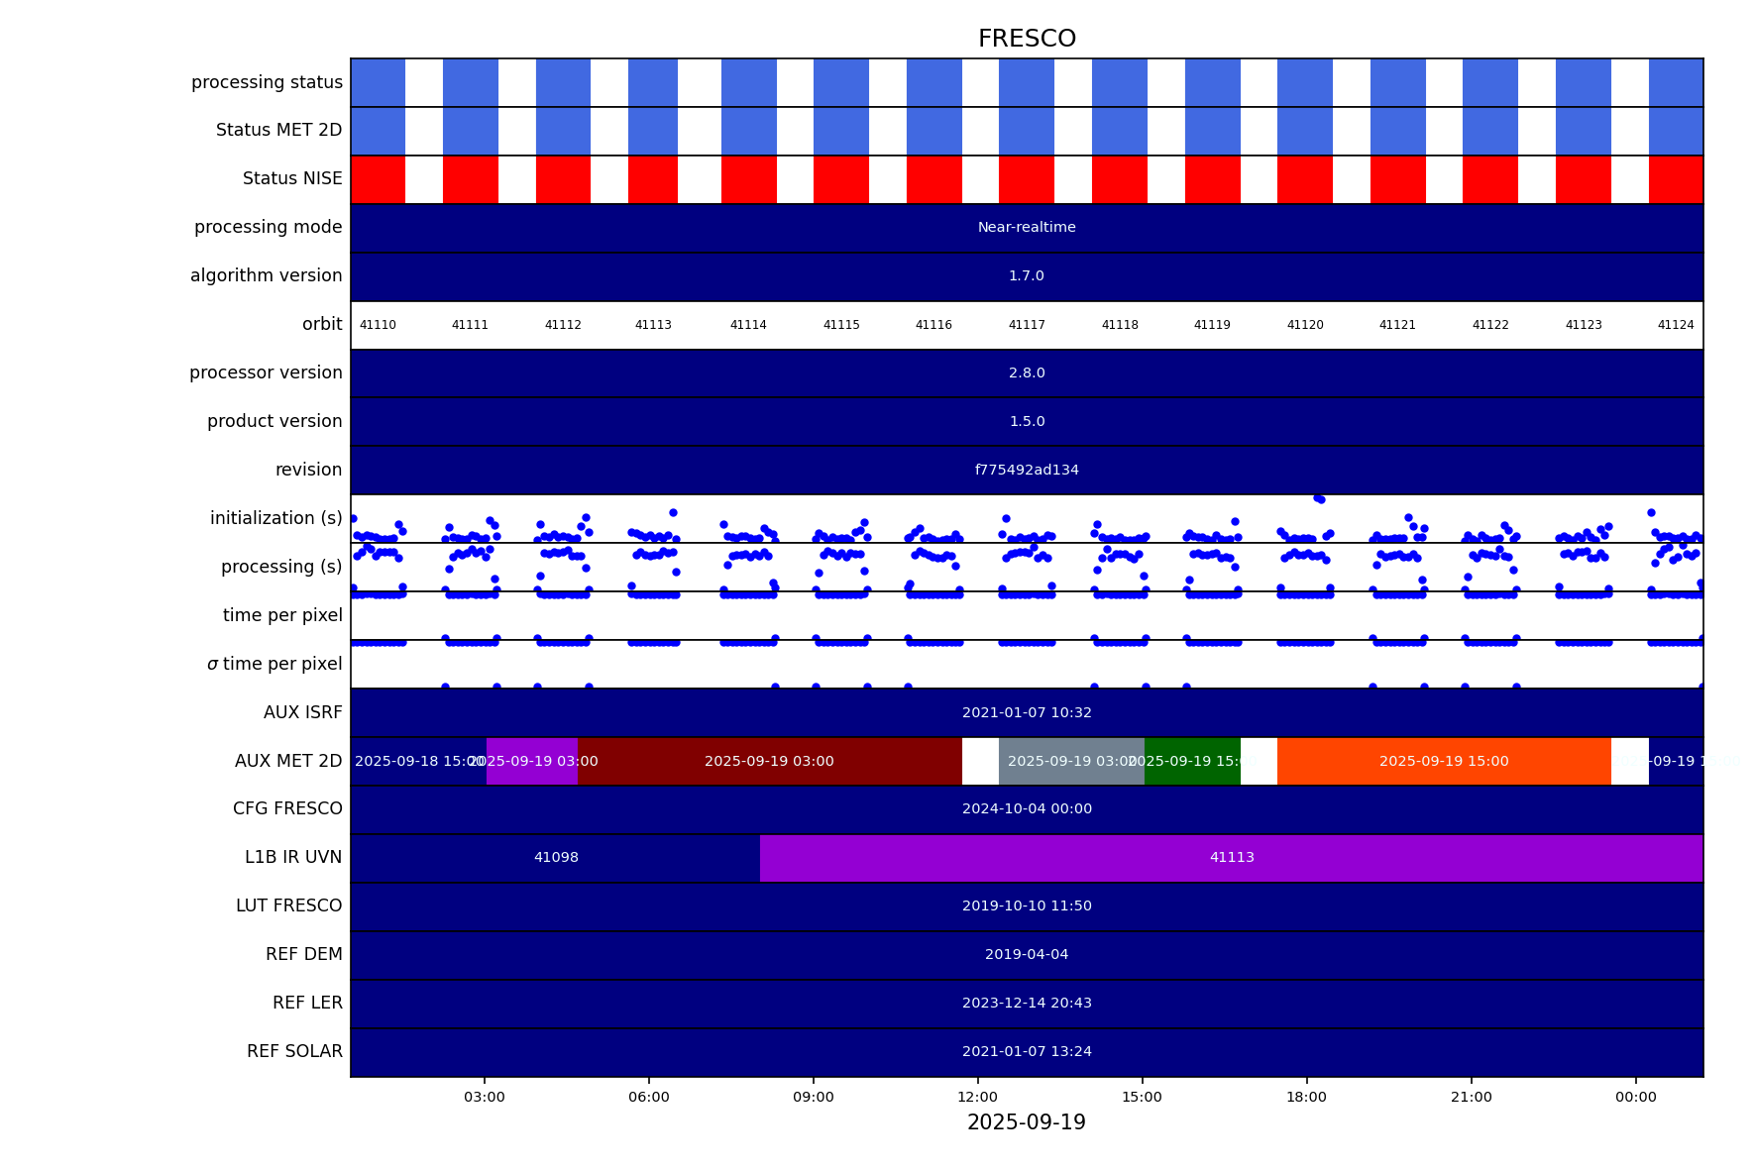Click the gray AUX MET 2D segment

(1071, 762)
